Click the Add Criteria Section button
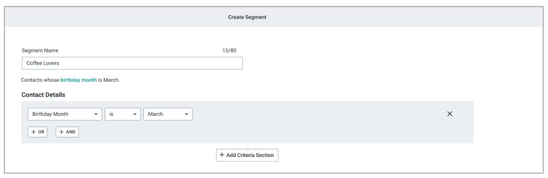Screen dimensions: 548x178 pos(247,155)
